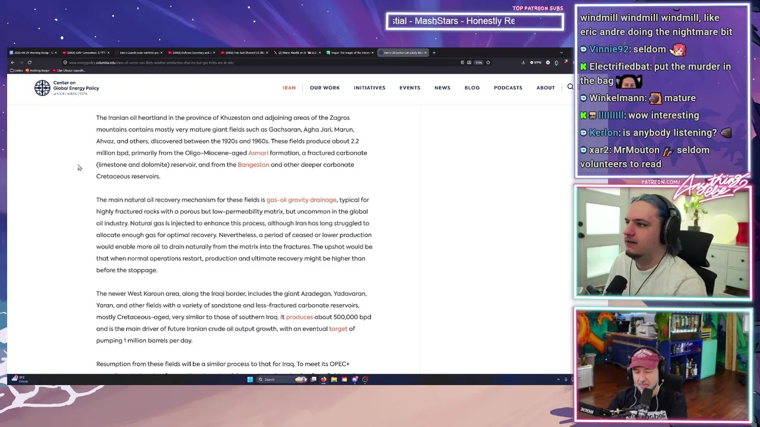The height and width of the screenshot is (427, 760).
Task: Open the Clair Obscur bookmark
Action: pos(69,71)
